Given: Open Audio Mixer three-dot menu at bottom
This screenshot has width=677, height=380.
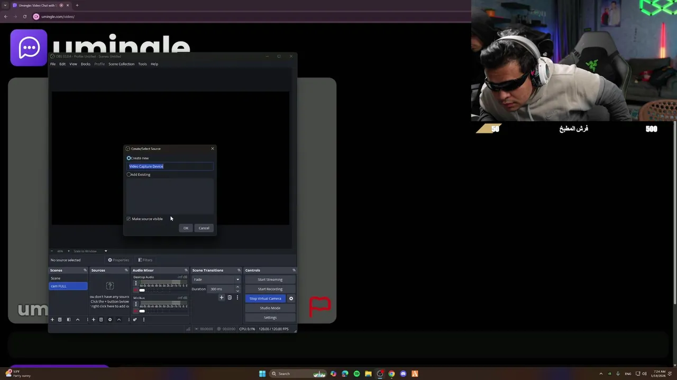Looking at the screenshot, I should click(143, 319).
